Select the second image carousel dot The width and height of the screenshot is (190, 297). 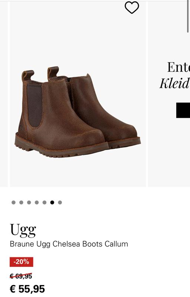coord(21,202)
